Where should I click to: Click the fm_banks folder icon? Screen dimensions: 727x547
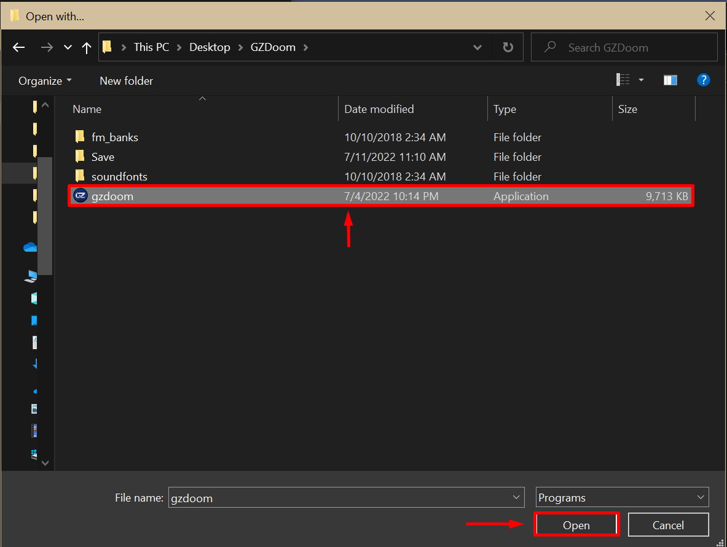click(80, 137)
